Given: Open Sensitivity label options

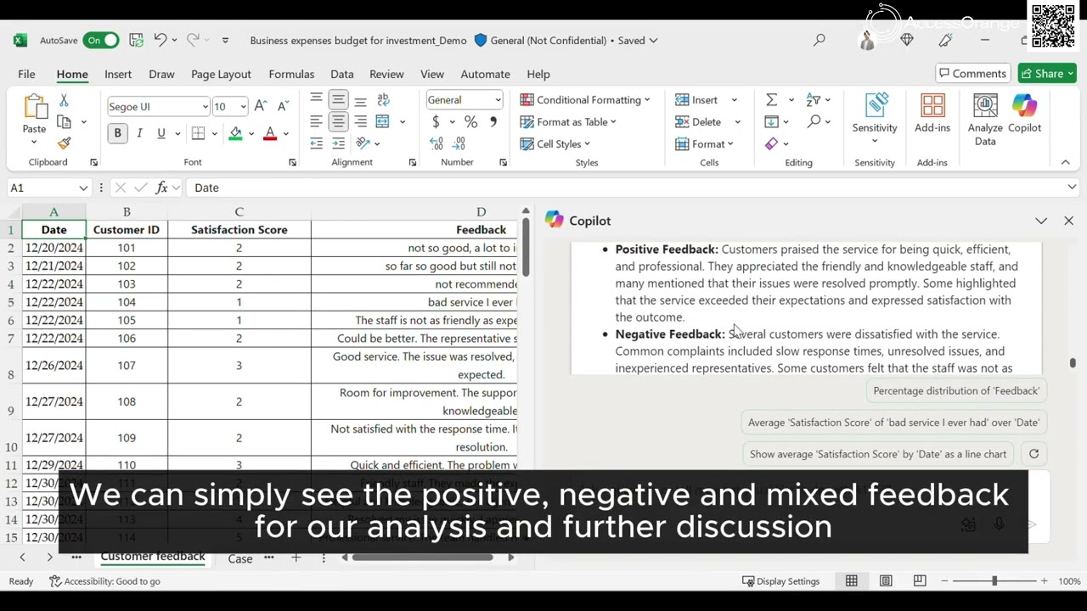Looking at the screenshot, I should (875, 120).
